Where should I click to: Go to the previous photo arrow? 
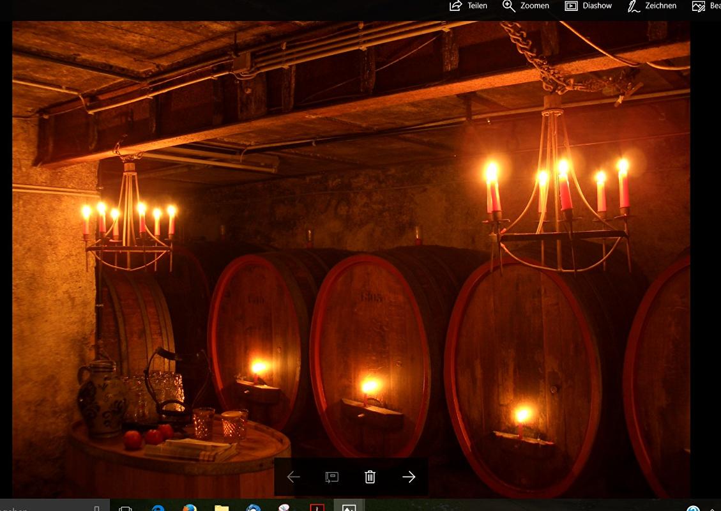pos(293,477)
